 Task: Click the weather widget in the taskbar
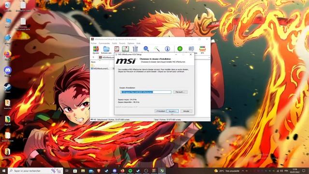tap(226, 171)
